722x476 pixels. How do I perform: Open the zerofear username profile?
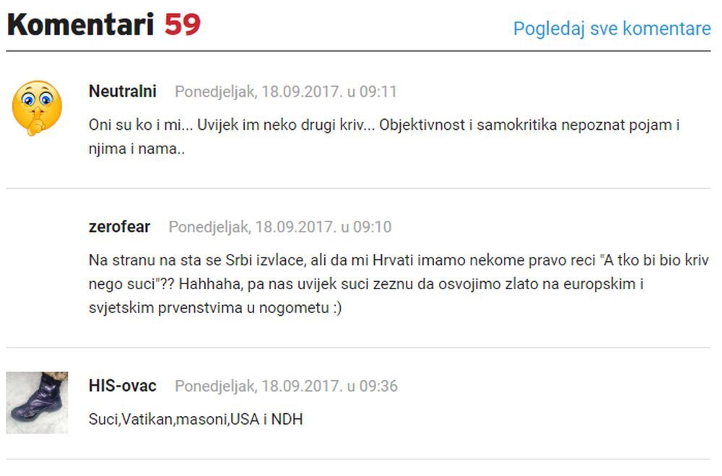click(119, 226)
